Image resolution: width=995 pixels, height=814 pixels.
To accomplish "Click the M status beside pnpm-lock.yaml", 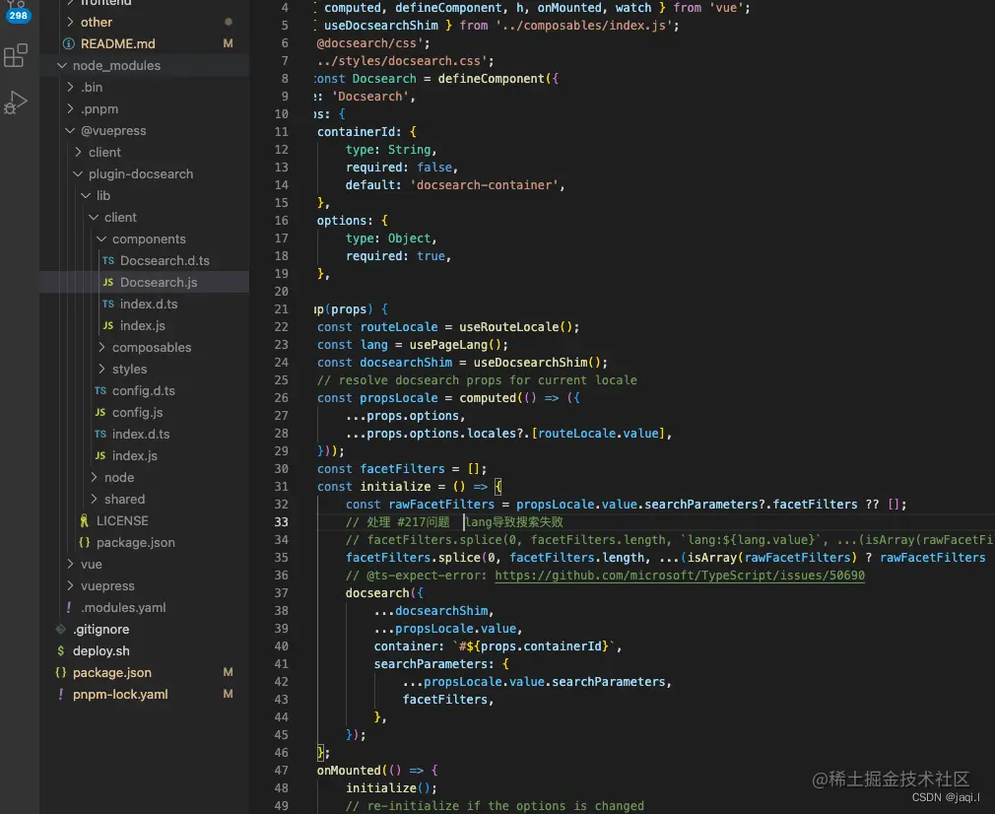I will (228, 695).
